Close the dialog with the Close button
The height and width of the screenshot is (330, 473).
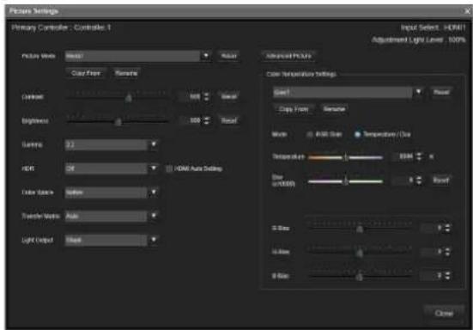[444, 313]
